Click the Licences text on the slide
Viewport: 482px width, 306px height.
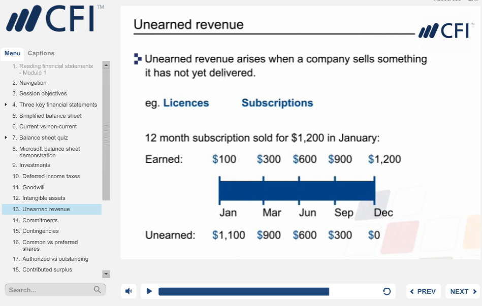[x=186, y=103]
